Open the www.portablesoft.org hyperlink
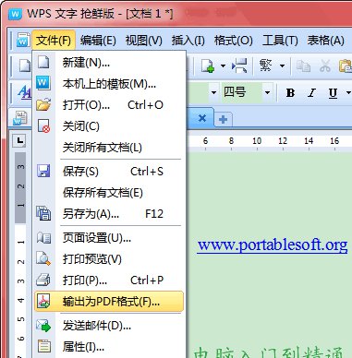The image size is (352, 358). (273, 245)
